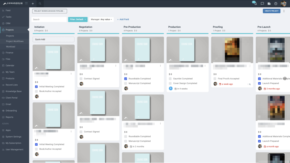Image resolution: width=290 pixels, height=163 pixels.
Task: Click the Email sidebar icon
Action: [x=3, y=104]
